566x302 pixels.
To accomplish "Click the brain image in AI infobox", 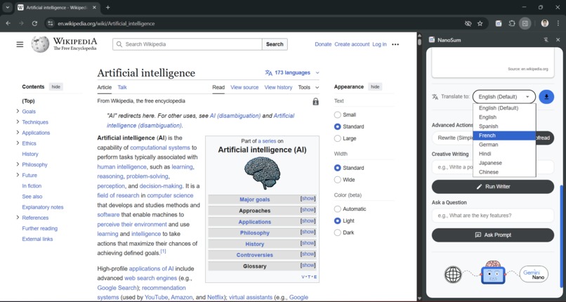I will 262,173.
